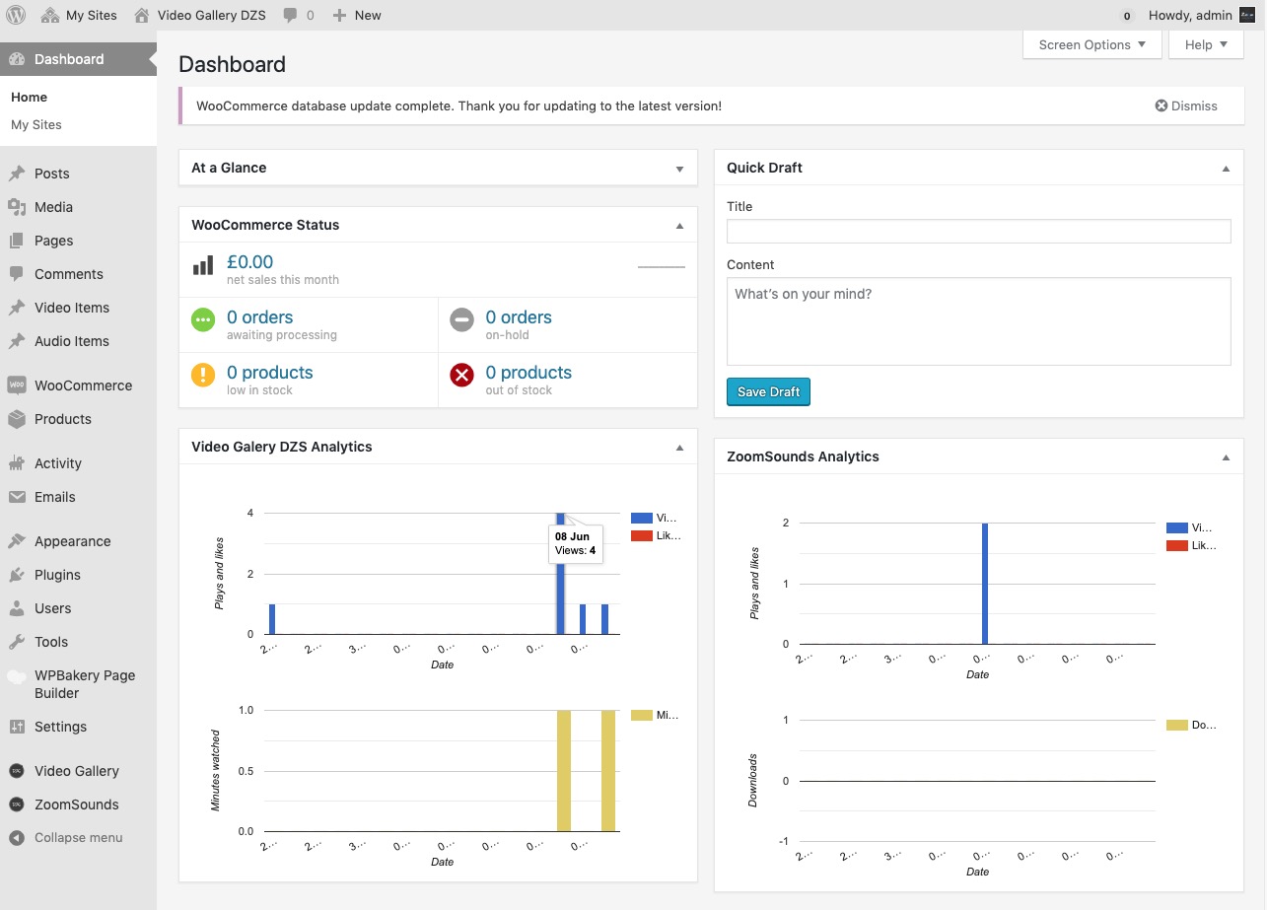Click the Posts pin icon
Screen dimensions: 1267x910
click(x=17, y=174)
